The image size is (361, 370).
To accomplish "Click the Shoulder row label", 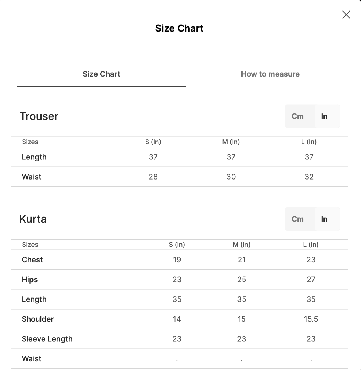I will [x=38, y=319].
